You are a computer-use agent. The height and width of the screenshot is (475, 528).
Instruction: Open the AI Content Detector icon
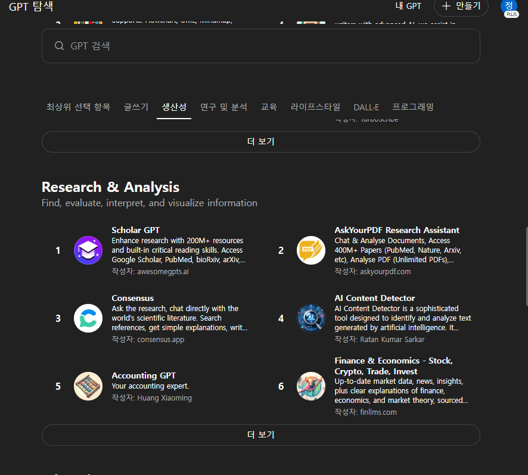click(x=311, y=318)
